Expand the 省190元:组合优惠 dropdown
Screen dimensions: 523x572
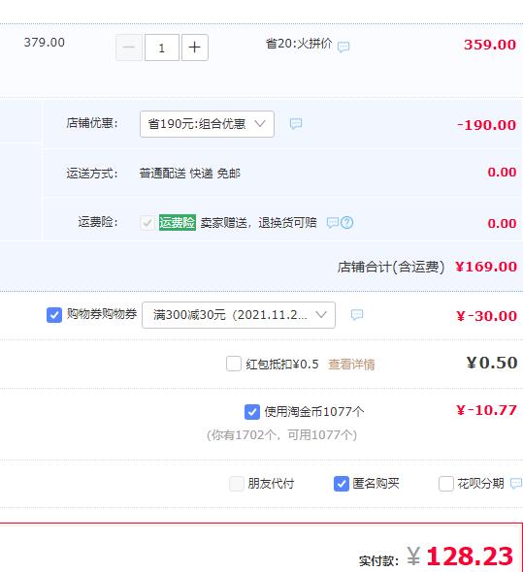(207, 124)
